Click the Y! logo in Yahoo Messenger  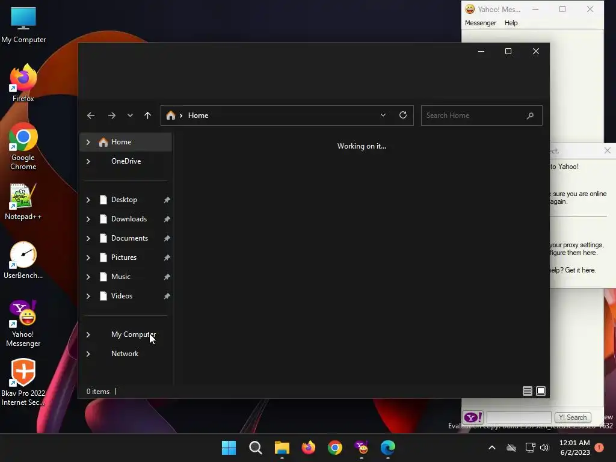coord(473,417)
